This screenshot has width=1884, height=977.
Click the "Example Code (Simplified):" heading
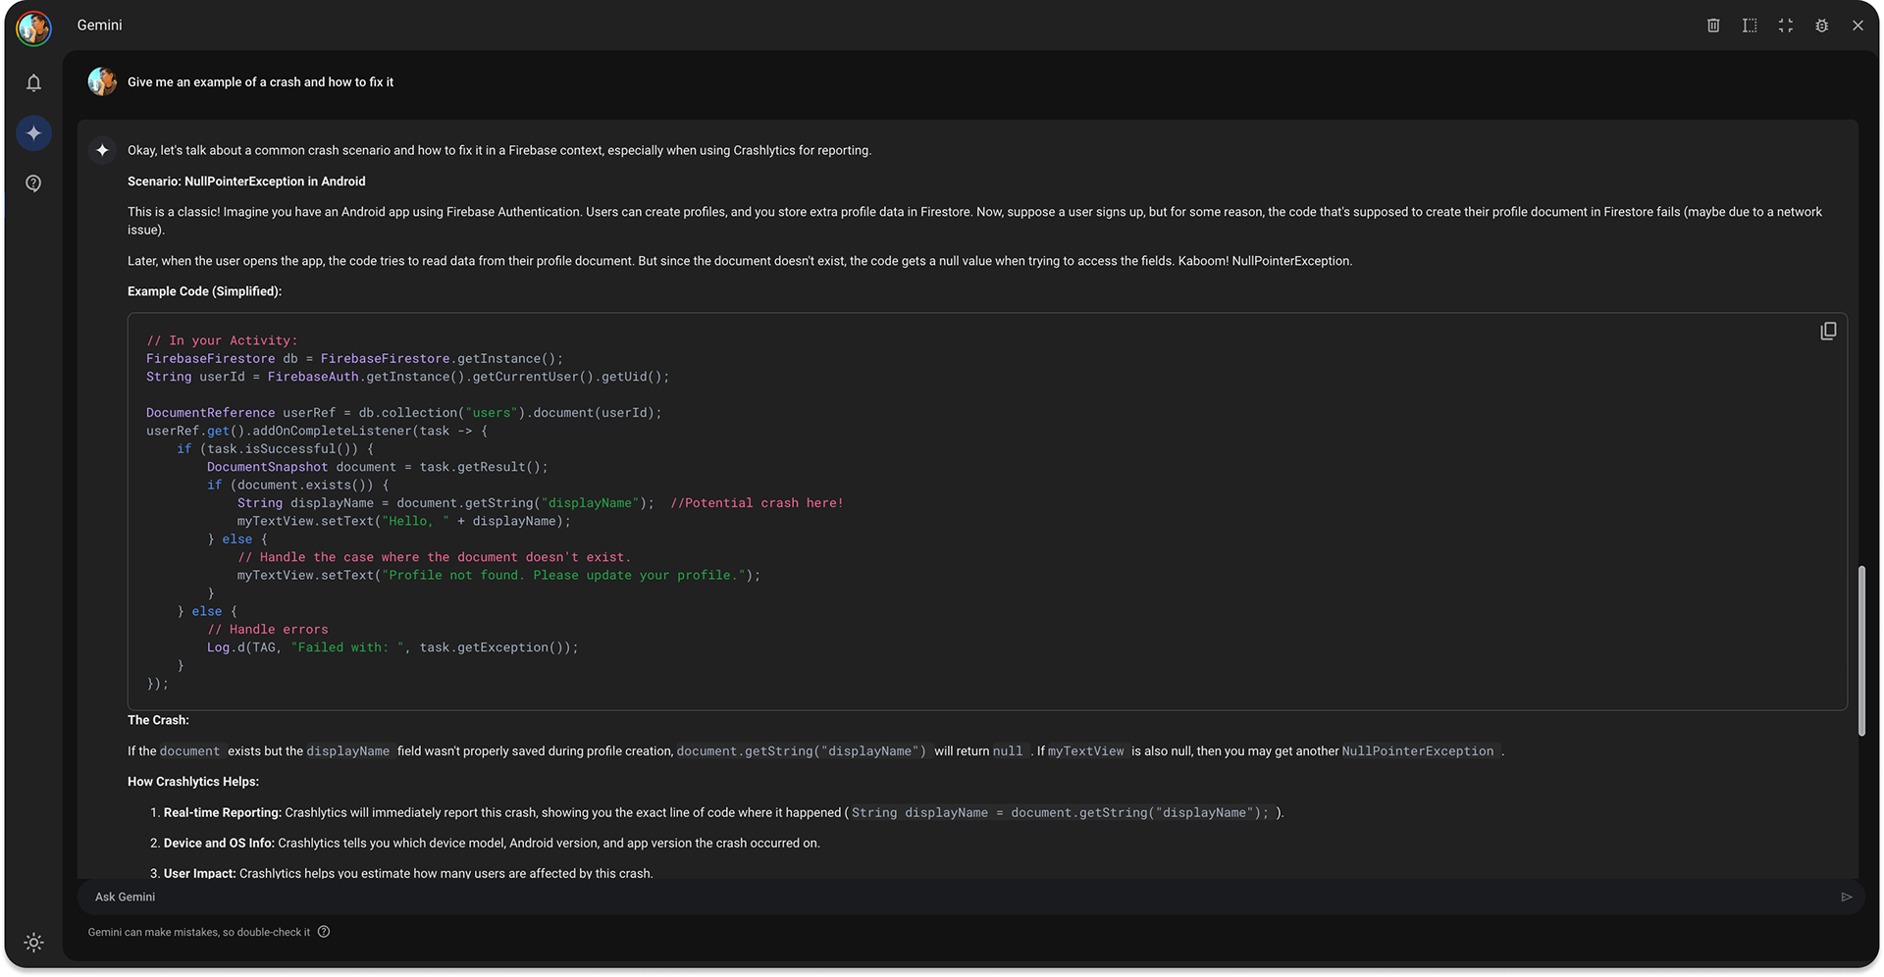point(204,291)
